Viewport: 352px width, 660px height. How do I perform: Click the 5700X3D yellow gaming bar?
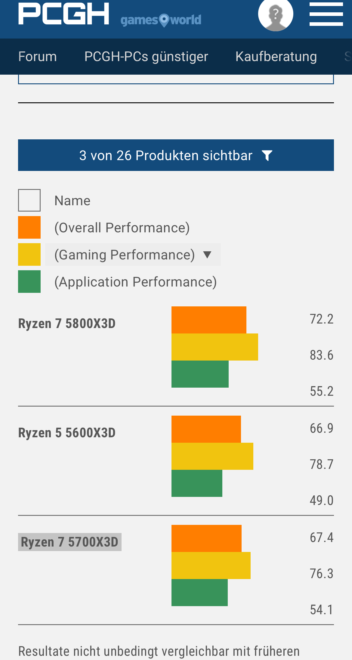pyautogui.click(x=211, y=565)
